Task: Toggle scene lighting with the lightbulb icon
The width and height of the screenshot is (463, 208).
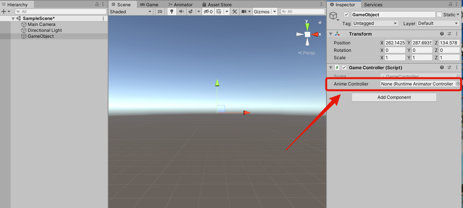Action: tap(171, 11)
